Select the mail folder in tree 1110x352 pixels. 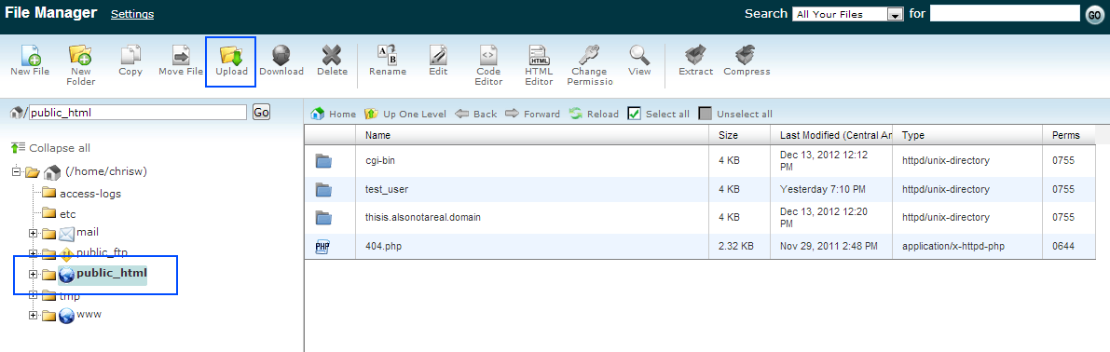88,233
